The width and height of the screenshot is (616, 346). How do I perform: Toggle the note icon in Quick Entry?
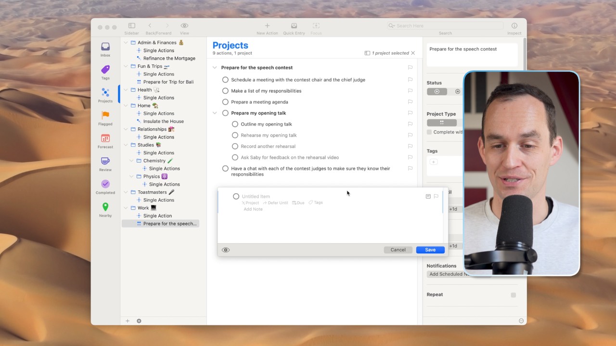click(x=428, y=197)
